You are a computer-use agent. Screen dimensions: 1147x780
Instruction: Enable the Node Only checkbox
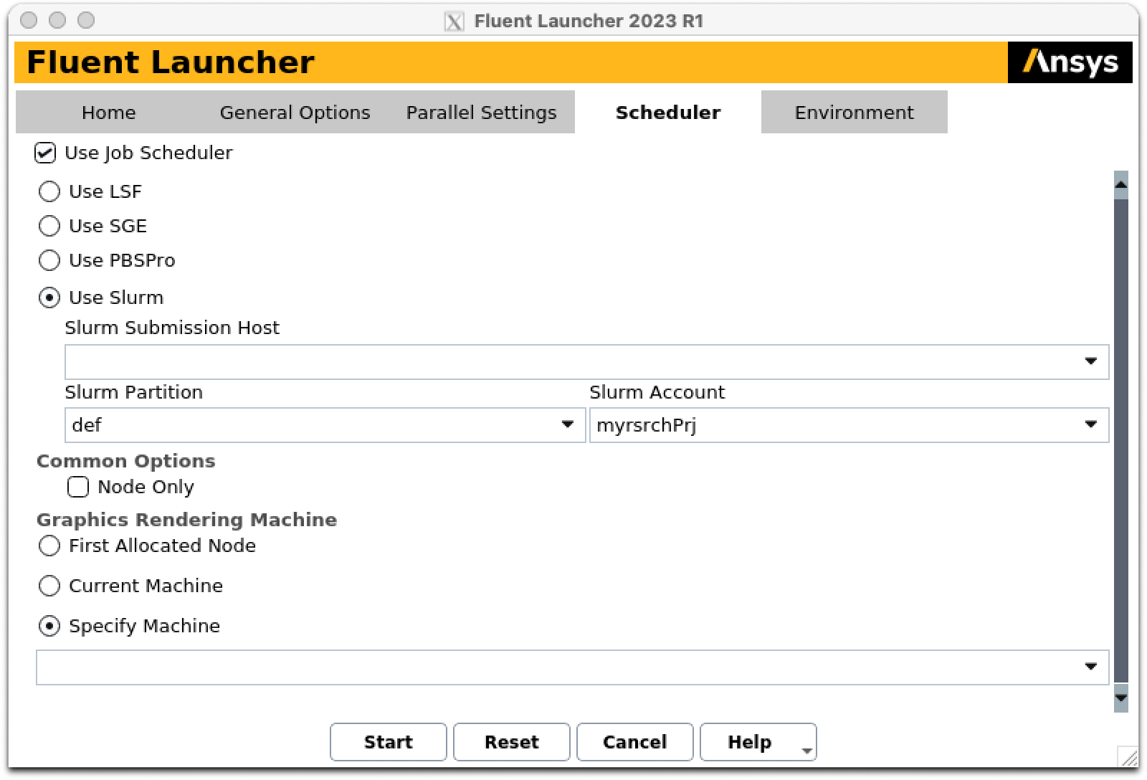[x=78, y=487]
